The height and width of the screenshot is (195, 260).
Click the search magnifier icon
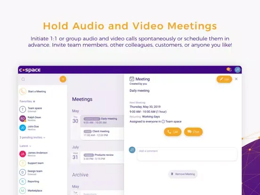click(x=23, y=80)
